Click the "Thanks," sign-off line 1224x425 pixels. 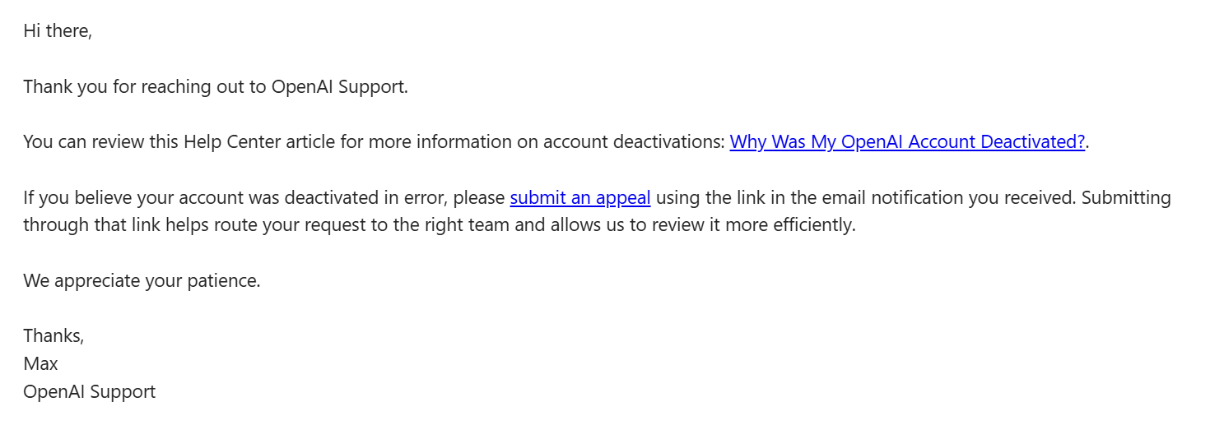(x=54, y=335)
